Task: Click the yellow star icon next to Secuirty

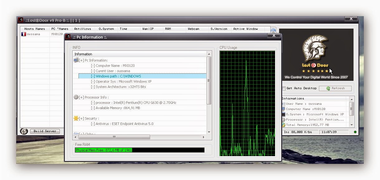Action: point(76,118)
